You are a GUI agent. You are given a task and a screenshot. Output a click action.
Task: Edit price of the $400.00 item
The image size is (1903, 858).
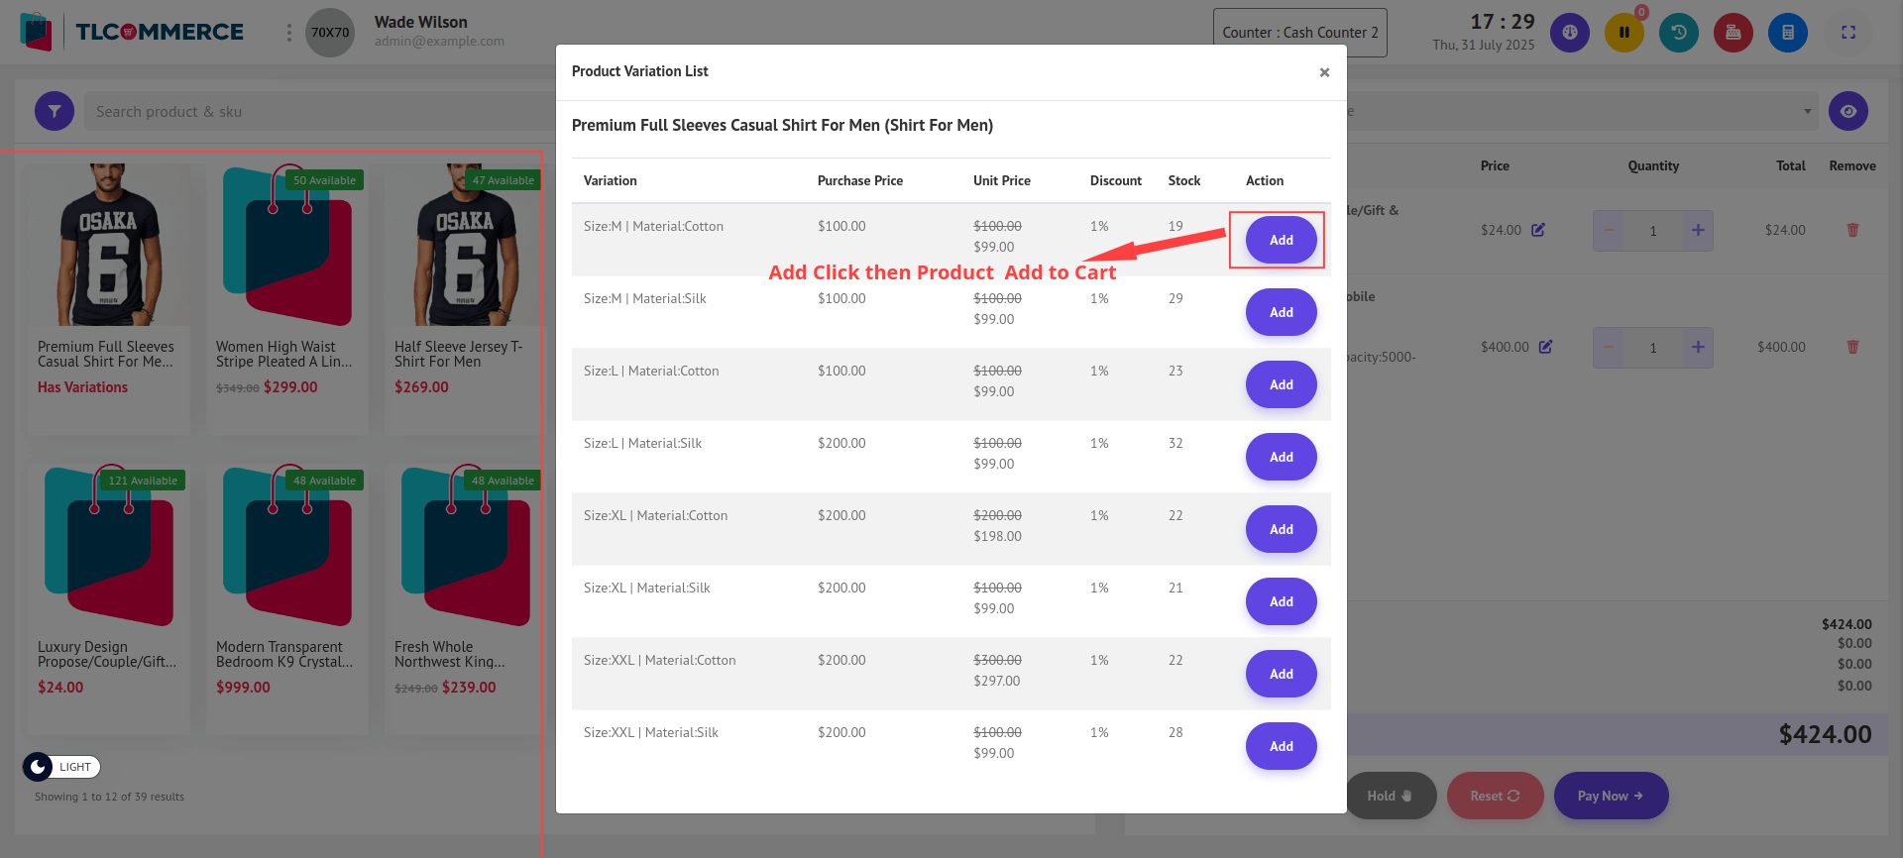1545,347
